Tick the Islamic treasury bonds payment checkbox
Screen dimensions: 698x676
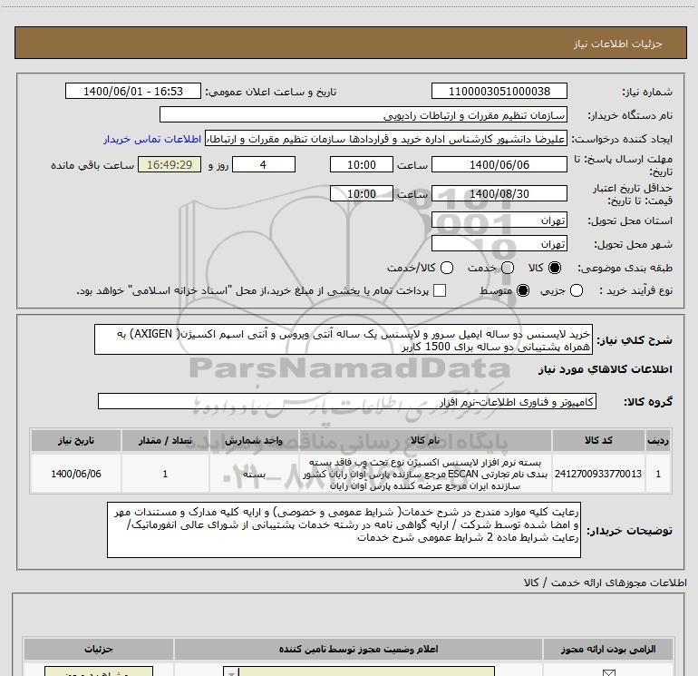(440, 290)
